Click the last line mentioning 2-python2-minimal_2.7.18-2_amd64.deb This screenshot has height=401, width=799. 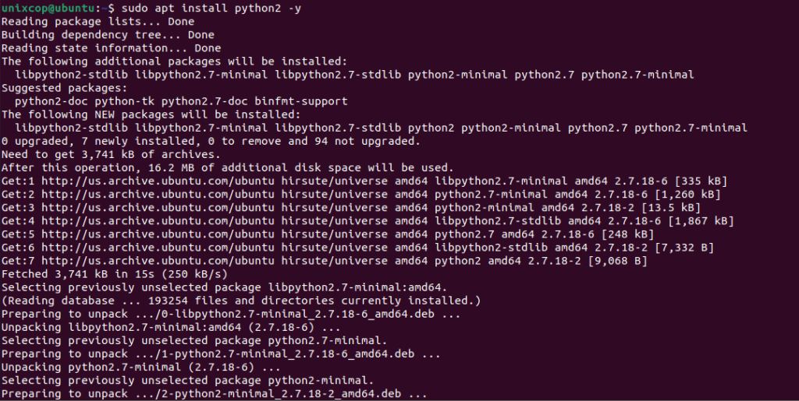[214, 393]
